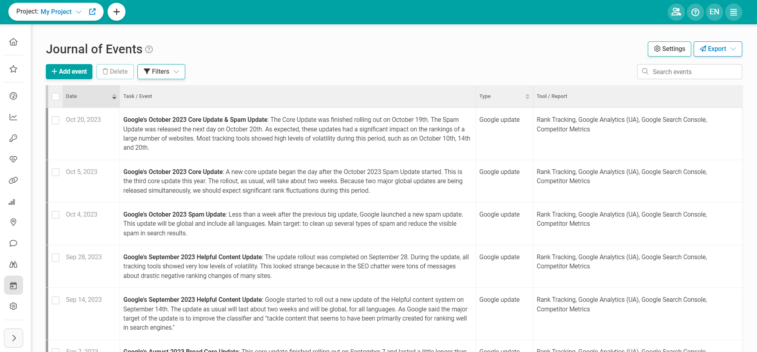Click the plus button to add project

[x=116, y=12]
